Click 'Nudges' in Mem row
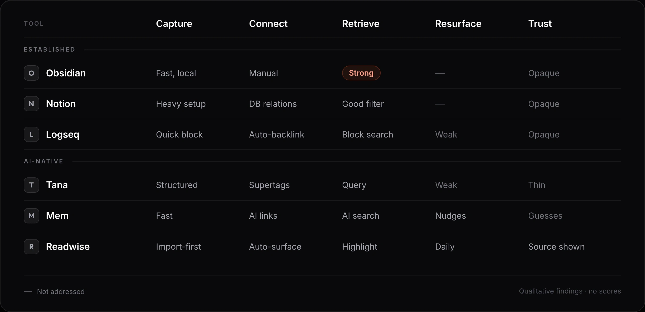645x312 pixels. click(450, 216)
